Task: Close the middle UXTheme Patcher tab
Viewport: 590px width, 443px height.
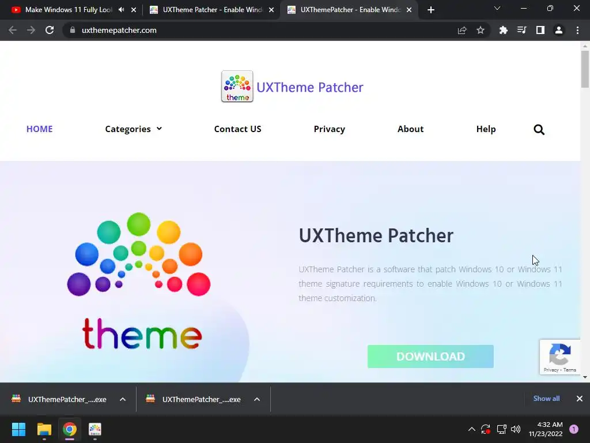Action: (x=271, y=10)
